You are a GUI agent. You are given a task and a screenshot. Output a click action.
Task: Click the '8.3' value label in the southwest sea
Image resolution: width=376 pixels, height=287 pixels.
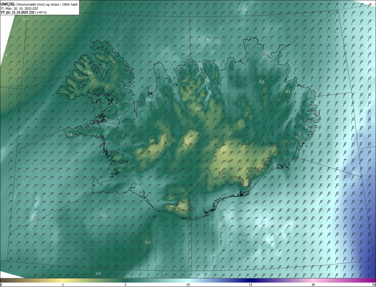tap(33, 217)
